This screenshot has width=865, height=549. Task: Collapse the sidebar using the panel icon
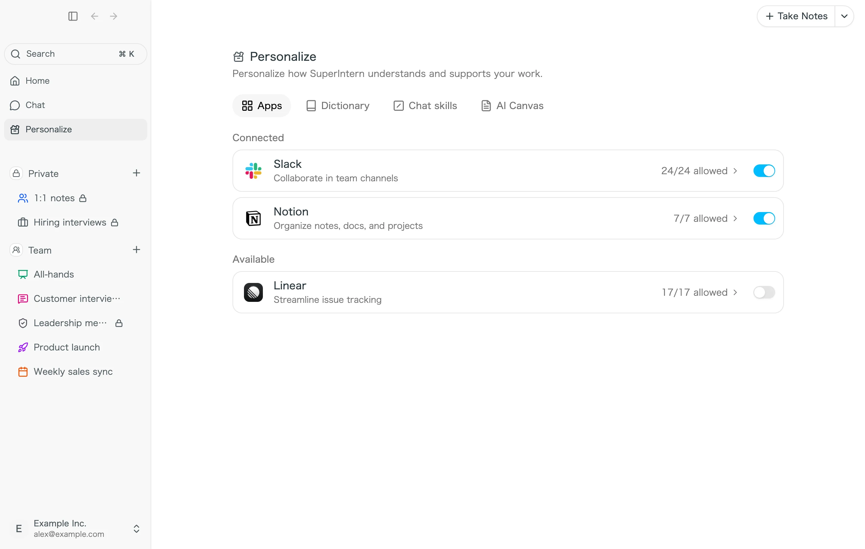pos(73,16)
